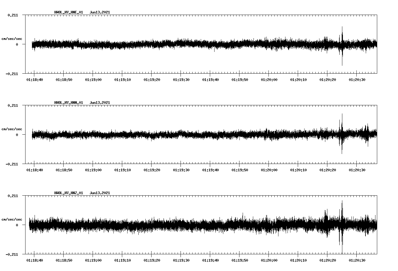Viewport: 398px width, 271px height.
Task: Click the 0.211 upper axis value of HNZ plot
Action: [x=13, y=196]
